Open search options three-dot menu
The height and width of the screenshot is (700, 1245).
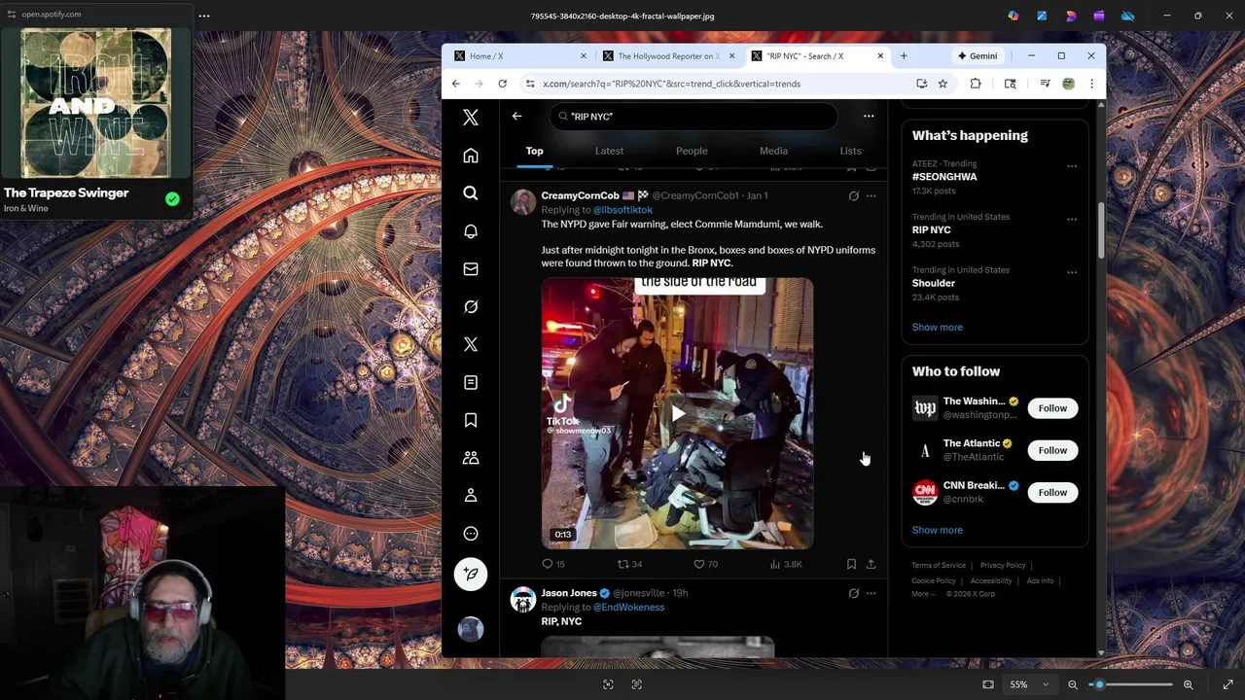tap(869, 116)
